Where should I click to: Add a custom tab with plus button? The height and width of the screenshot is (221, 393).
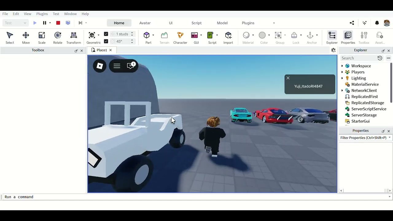coord(274,23)
